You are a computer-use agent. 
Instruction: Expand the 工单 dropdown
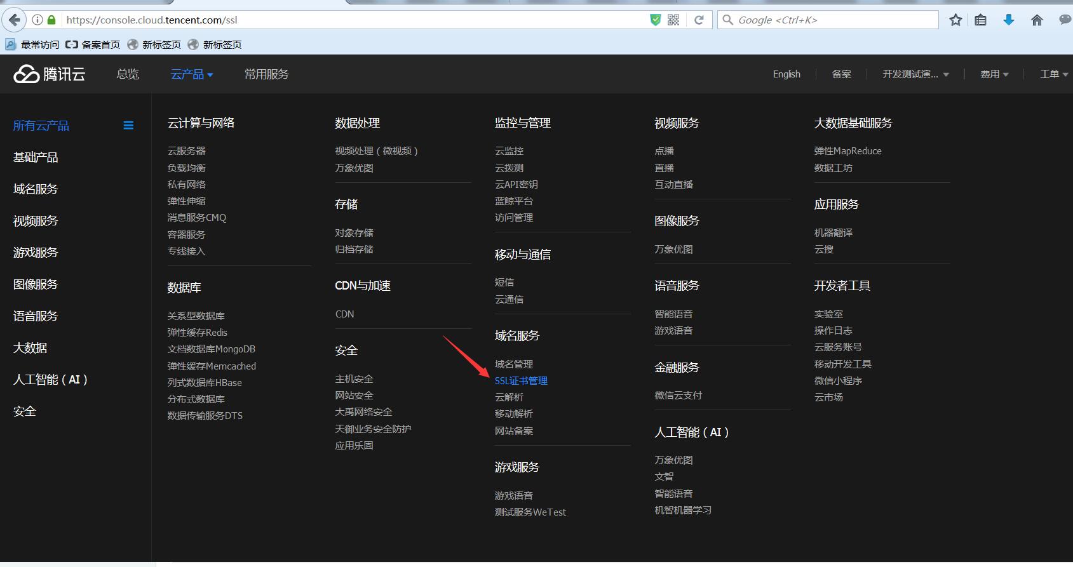coord(1054,74)
